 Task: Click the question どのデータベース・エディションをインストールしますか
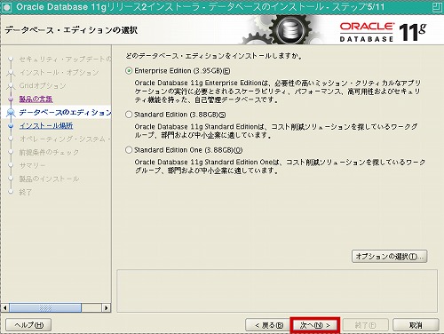click(x=214, y=56)
